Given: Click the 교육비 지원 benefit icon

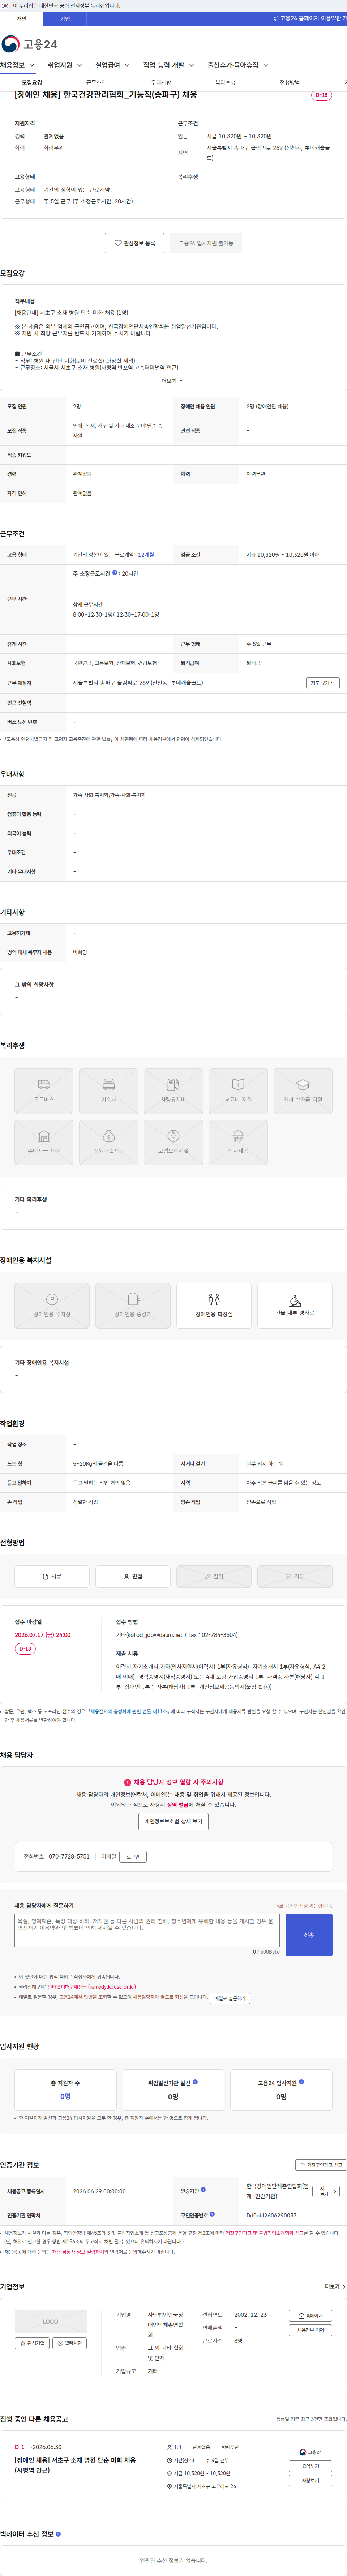Looking at the screenshot, I should pyautogui.click(x=238, y=1091).
